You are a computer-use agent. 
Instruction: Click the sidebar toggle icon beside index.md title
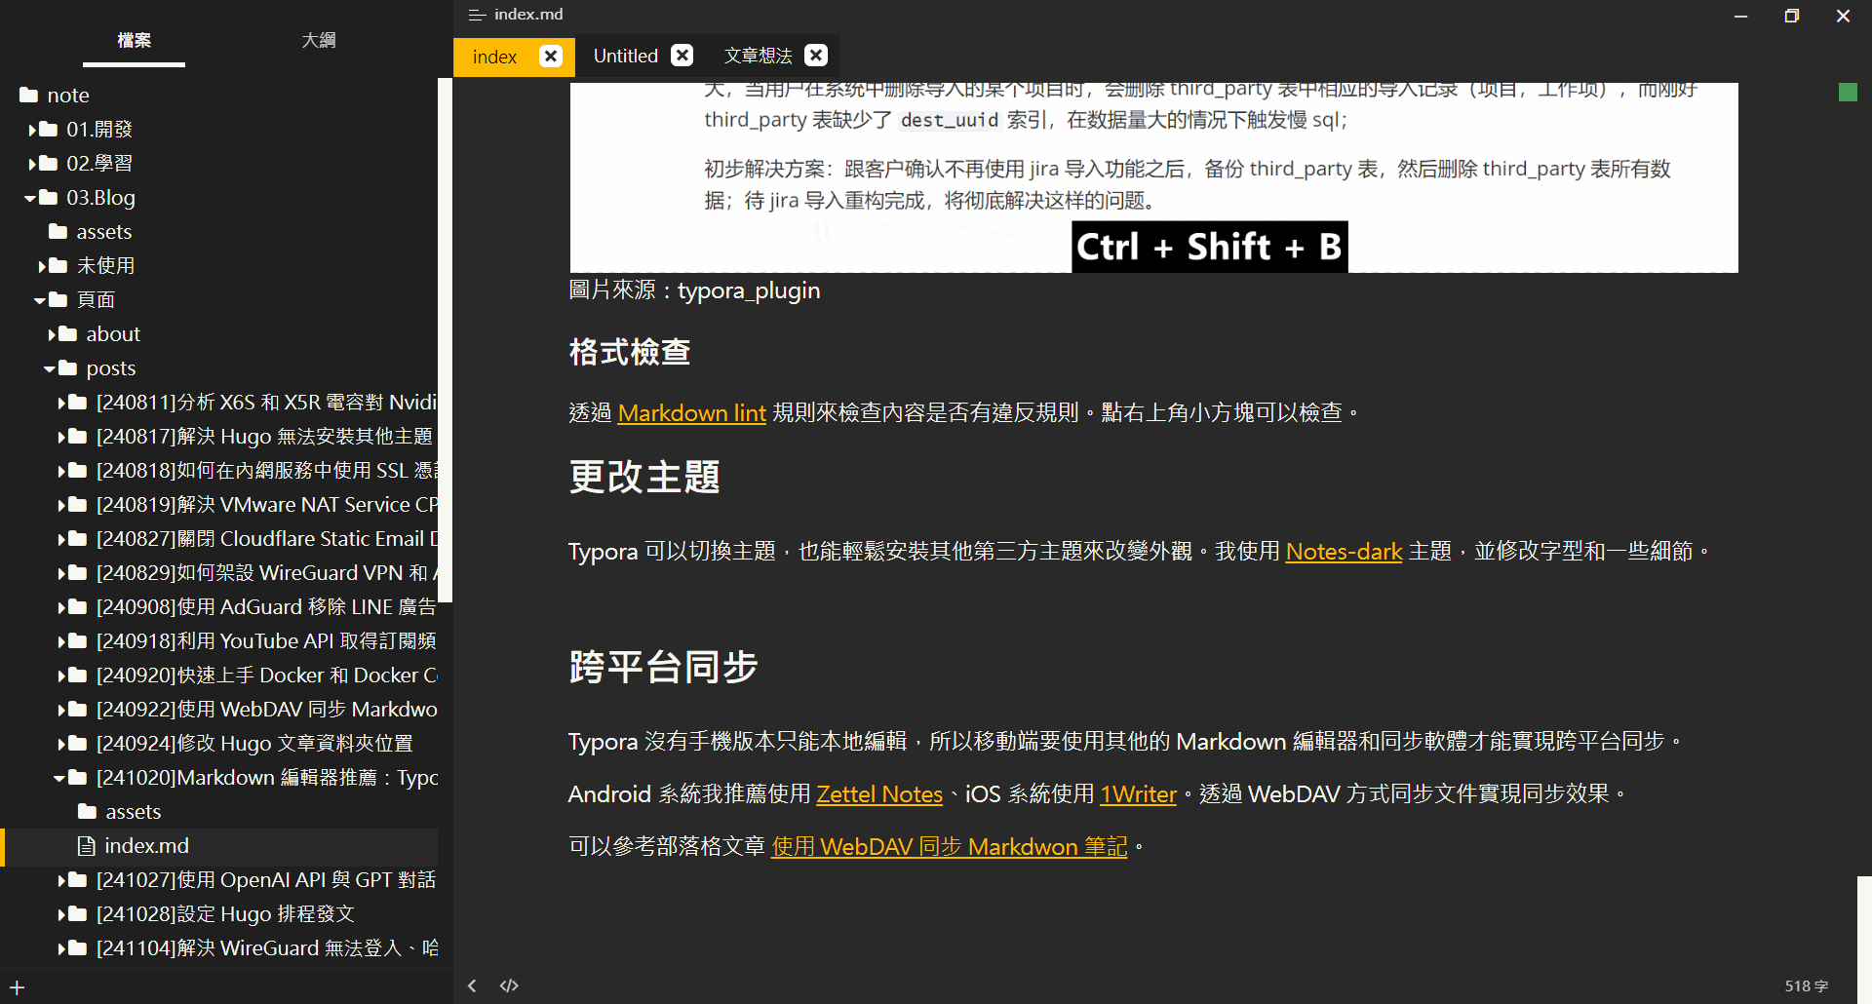point(477,15)
